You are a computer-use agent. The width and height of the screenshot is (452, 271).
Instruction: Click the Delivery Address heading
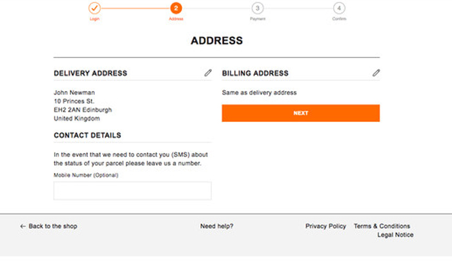tap(90, 73)
